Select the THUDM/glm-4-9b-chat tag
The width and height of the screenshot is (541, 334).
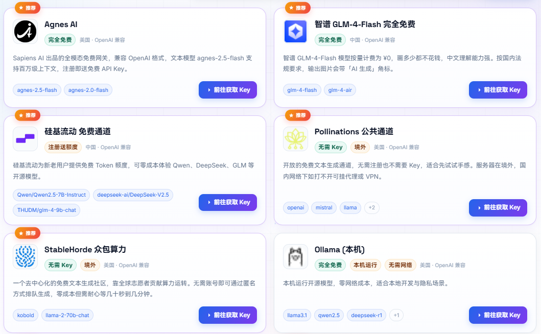(46, 210)
